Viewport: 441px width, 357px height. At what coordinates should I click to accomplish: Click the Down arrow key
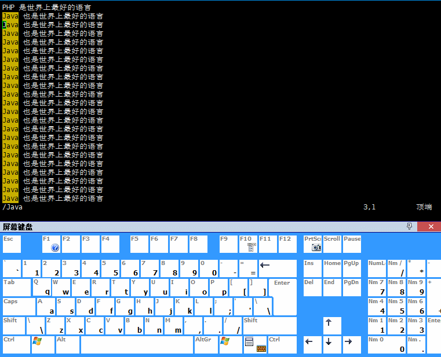click(332, 344)
